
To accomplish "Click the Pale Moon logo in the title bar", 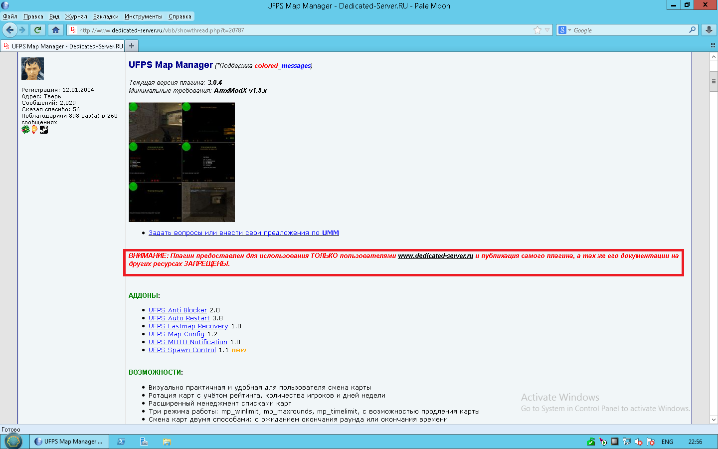I will click(5, 5).
